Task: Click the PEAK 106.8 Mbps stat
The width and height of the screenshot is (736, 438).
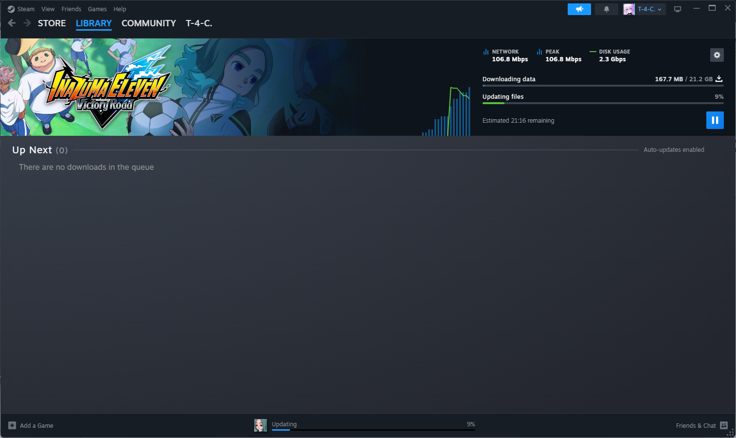Action: [559, 55]
